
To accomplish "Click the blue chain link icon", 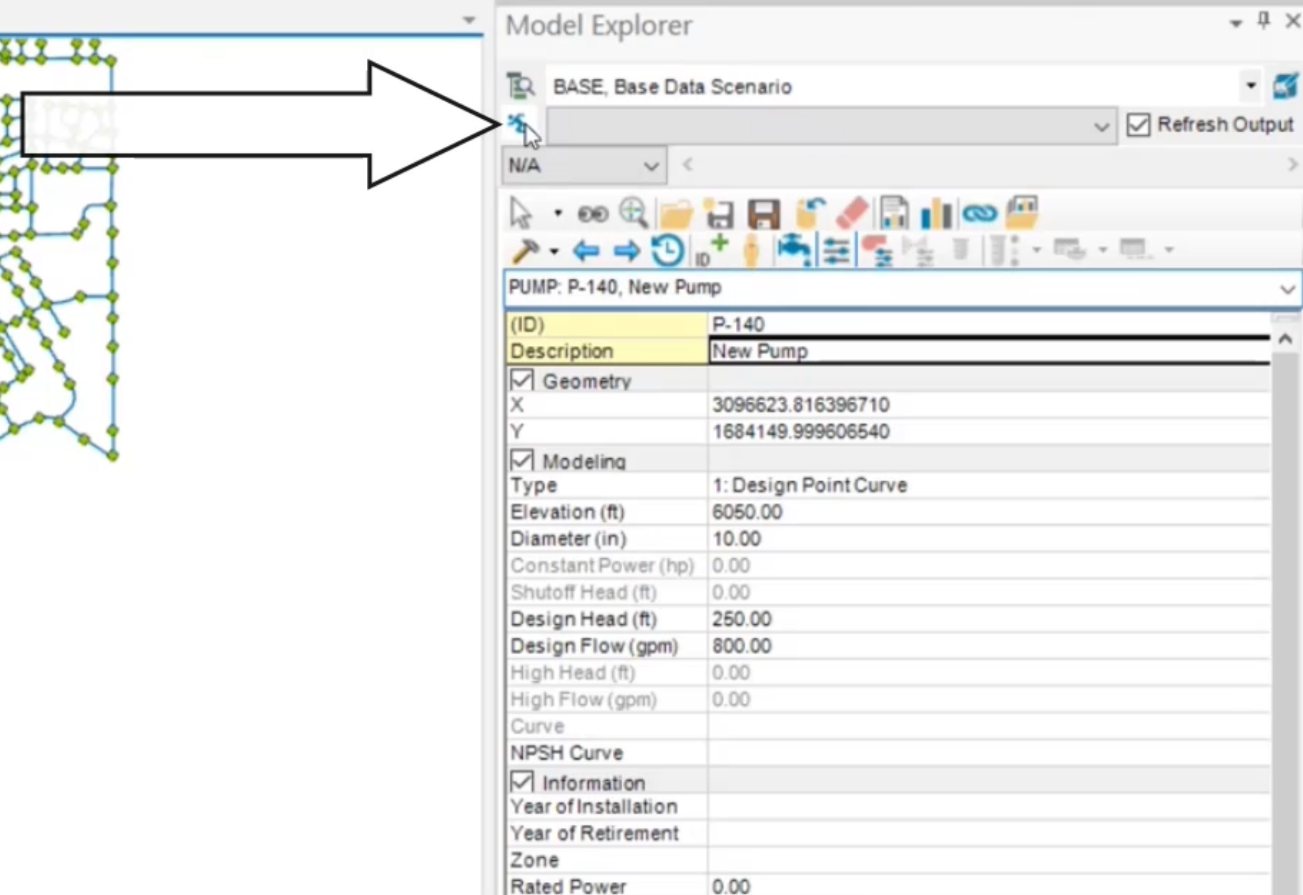I will (x=980, y=213).
